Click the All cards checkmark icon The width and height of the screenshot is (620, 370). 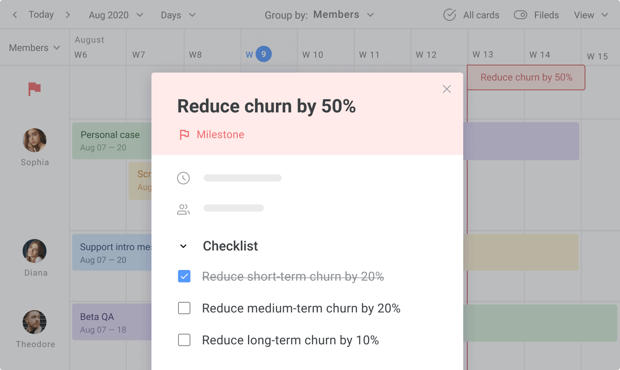[449, 15]
